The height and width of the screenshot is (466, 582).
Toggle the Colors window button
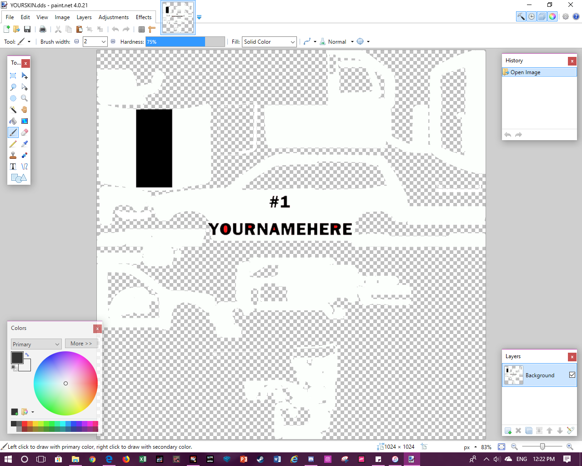[552, 16]
